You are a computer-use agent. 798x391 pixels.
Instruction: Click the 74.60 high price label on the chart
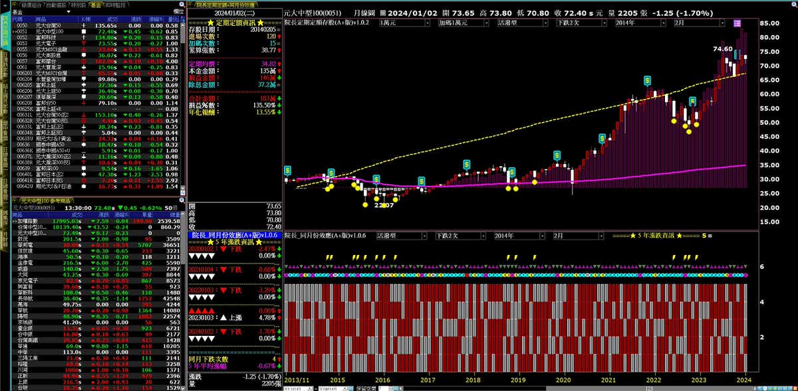[x=722, y=49]
